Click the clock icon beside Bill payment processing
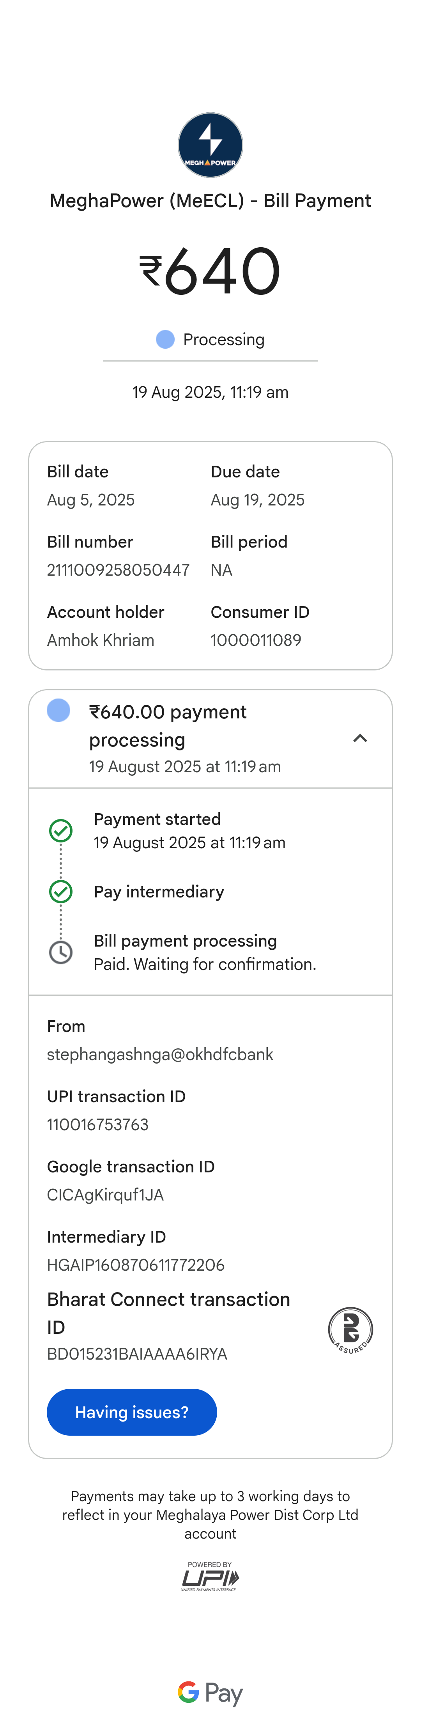 (61, 952)
